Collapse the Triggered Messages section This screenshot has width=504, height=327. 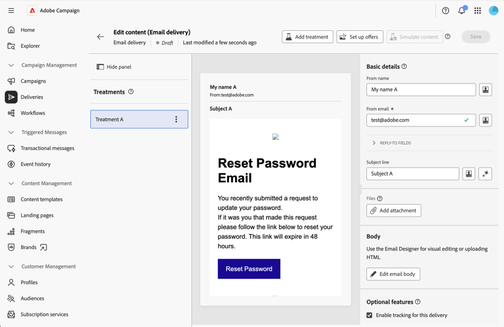coord(11,133)
